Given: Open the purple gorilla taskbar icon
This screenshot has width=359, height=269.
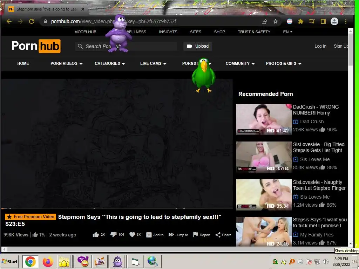Looking at the screenshot, I should click(118, 261).
